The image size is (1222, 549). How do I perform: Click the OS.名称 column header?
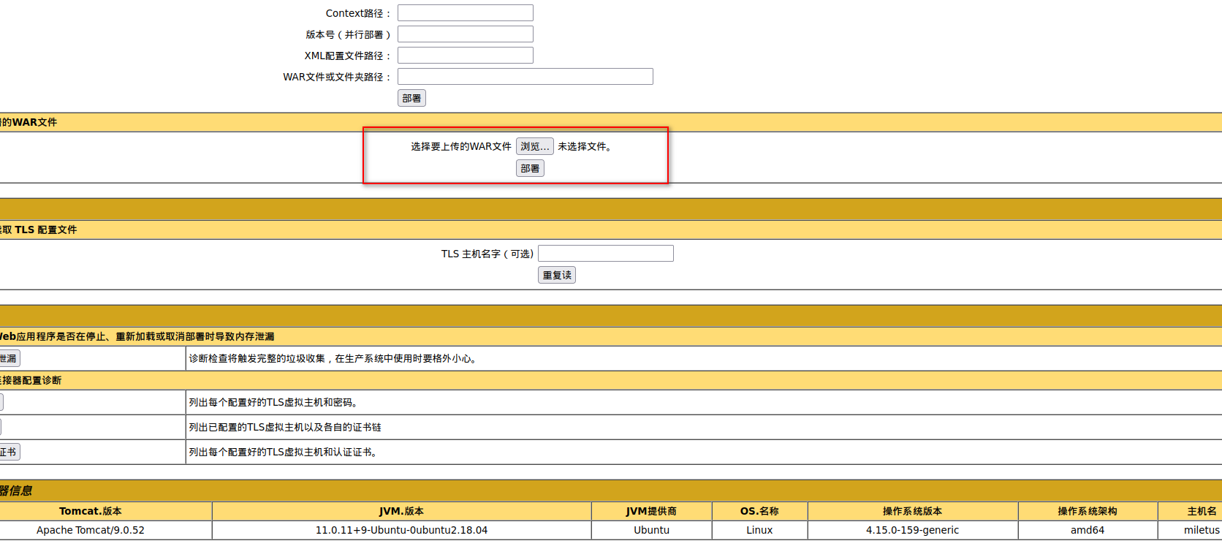(x=759, y=511)
